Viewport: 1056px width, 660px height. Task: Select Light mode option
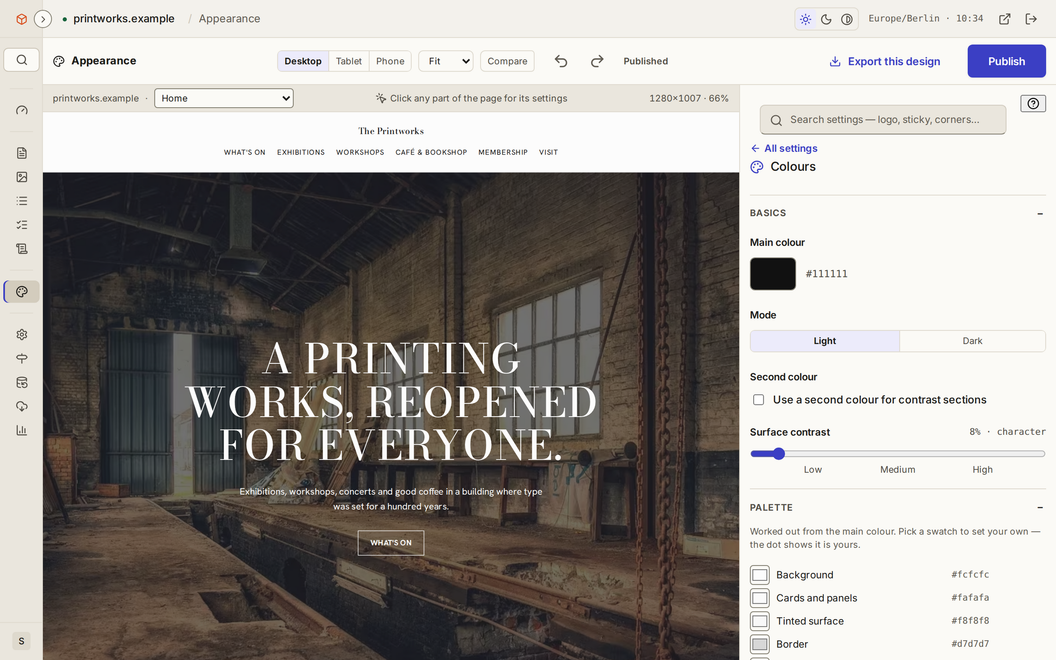click(825, 341)
